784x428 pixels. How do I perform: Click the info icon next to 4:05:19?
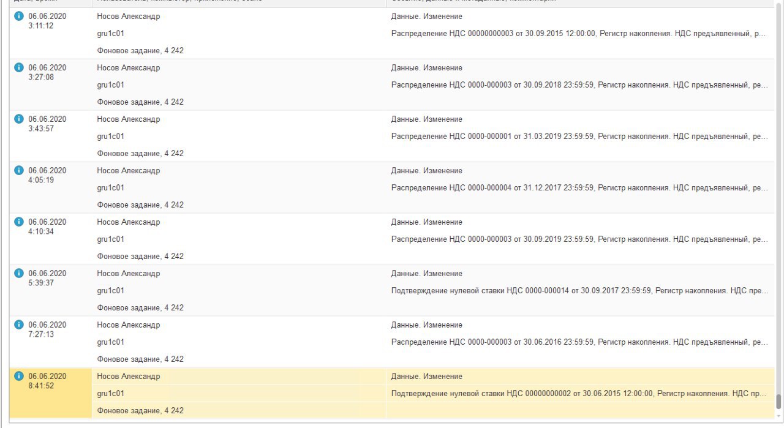click(x=18, y=171)
